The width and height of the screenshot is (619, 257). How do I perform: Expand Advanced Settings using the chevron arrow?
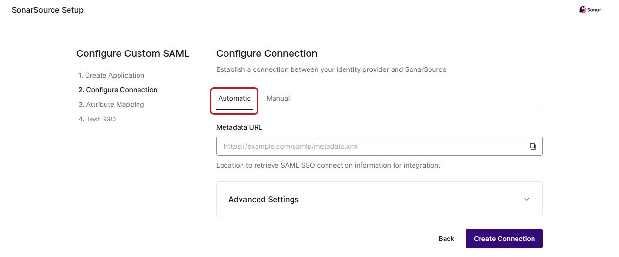point(527,199)
